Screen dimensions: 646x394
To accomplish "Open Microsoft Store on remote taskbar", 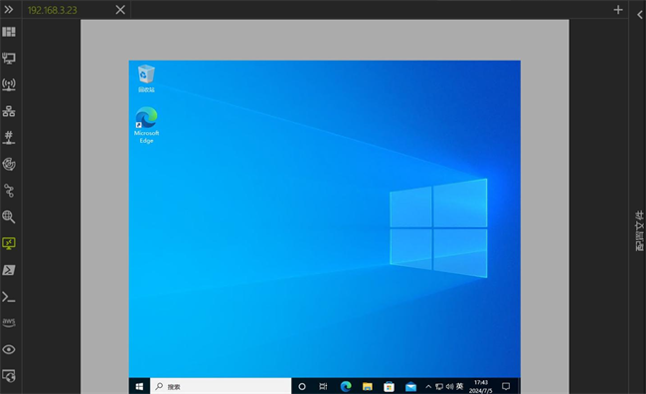I will coord(389,387).
